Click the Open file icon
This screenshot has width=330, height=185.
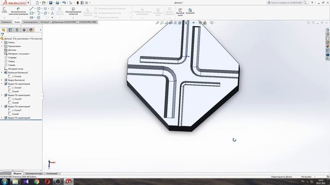[44, 3]
